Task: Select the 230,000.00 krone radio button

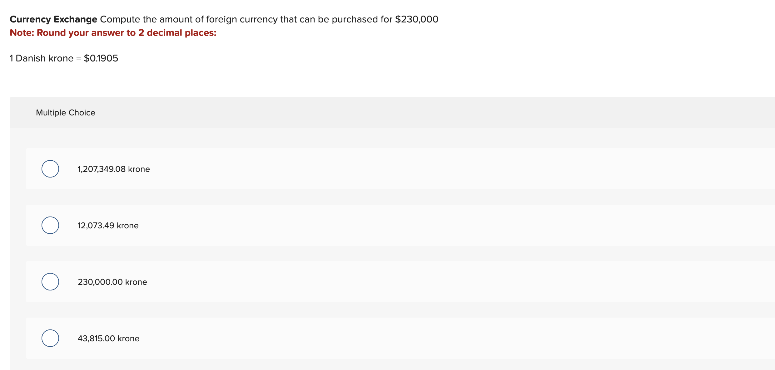Action: [50, 281]
